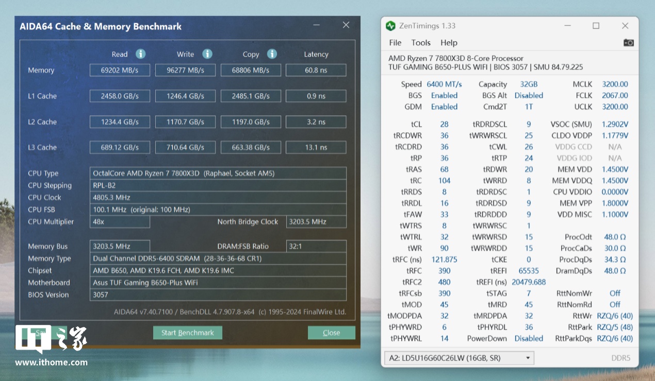Screen dimensions: 655x381
Task: Minimize the ZenTimings window
Action: pos(567,26)
